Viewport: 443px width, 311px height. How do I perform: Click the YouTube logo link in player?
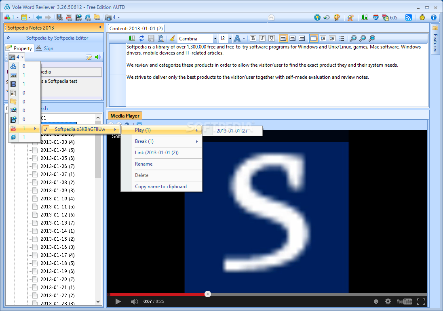pos(404,301)
